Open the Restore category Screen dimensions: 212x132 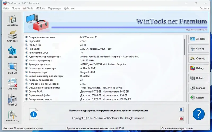[198, 98]
